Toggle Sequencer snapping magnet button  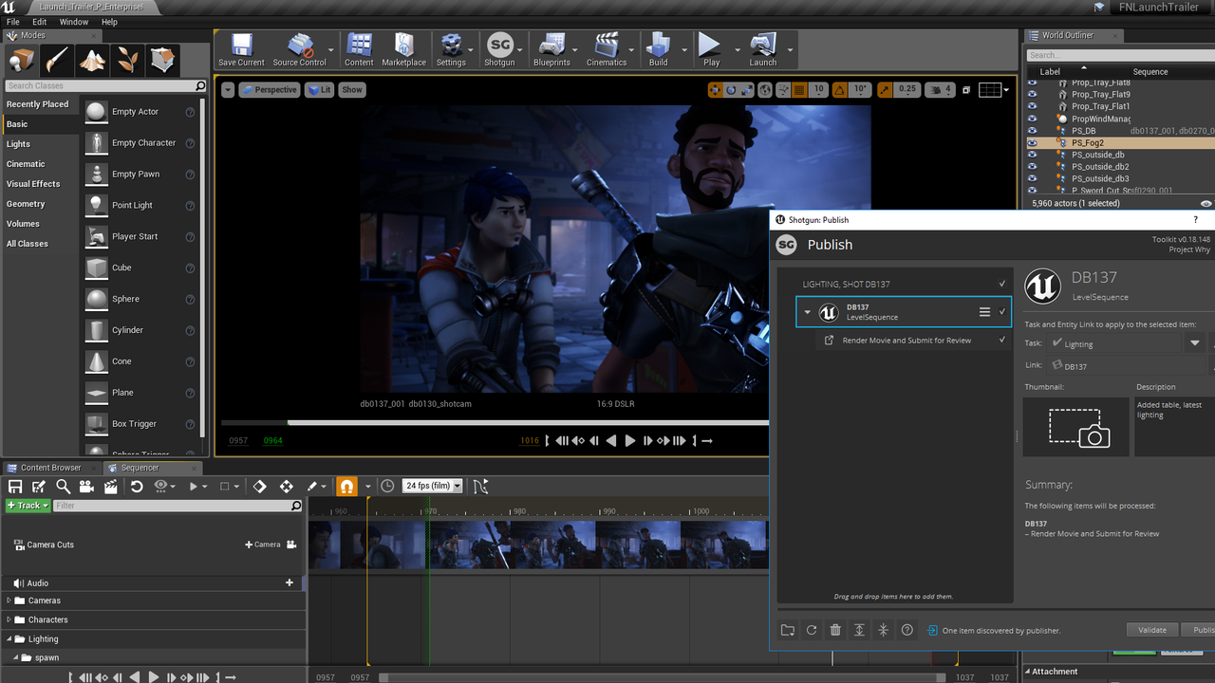tap(347, 486)
